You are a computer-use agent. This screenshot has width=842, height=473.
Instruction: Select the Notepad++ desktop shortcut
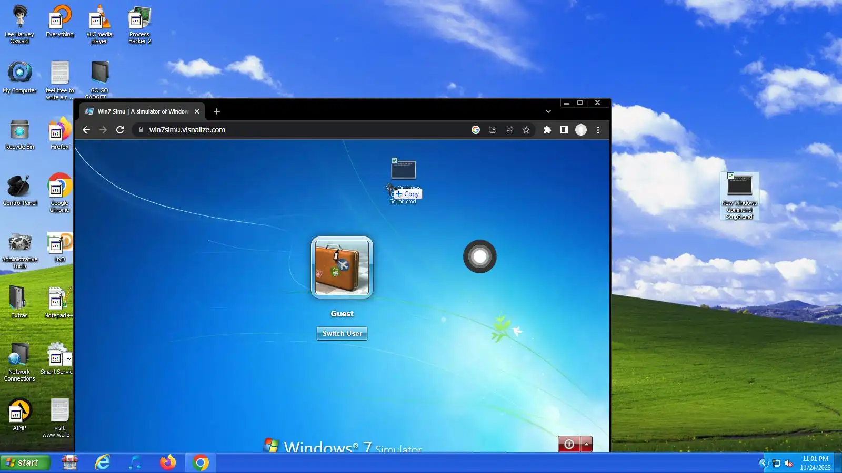coord(58,302)
